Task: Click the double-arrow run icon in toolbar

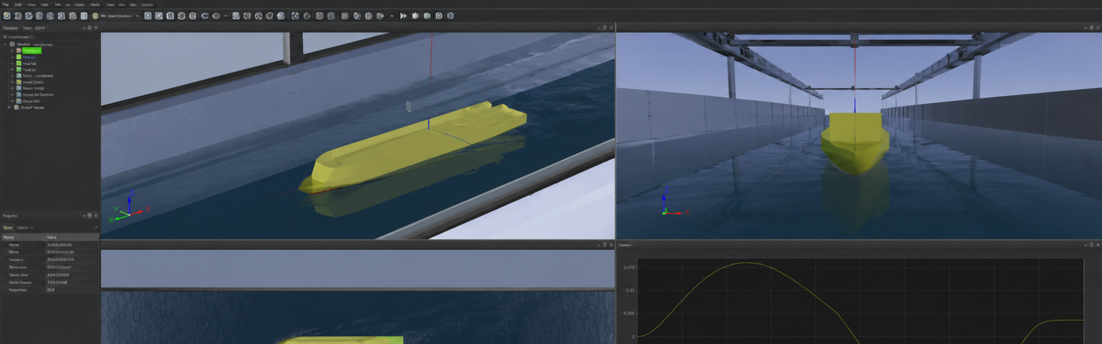Action: (x=403, y=16)
